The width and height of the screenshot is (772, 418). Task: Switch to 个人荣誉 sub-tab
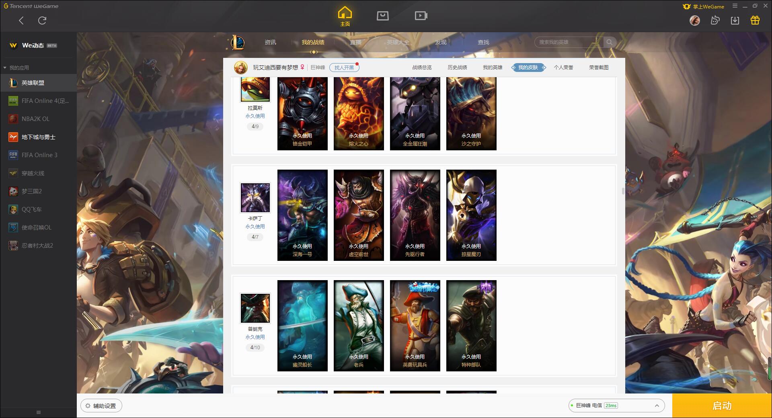563,68
